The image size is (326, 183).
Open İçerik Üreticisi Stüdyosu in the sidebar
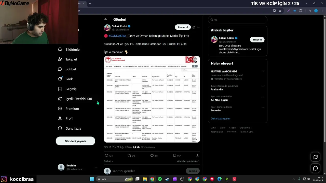tap(76, 99)
